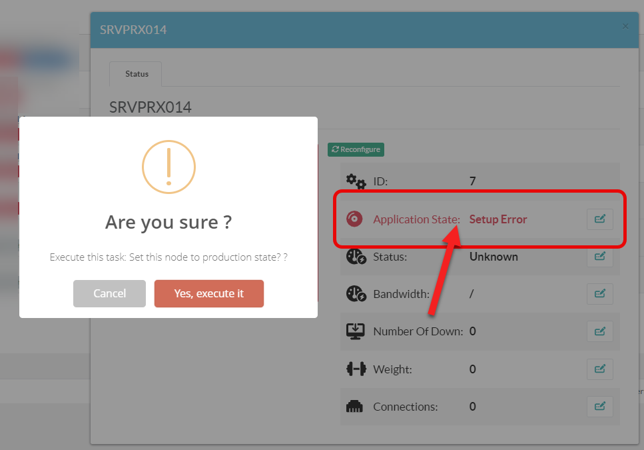Edit the Weight value
This screenshot has width=644, height=450.
[599, 369]
